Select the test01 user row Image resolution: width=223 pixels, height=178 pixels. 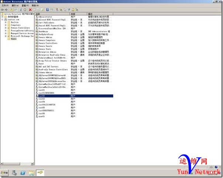74,90
